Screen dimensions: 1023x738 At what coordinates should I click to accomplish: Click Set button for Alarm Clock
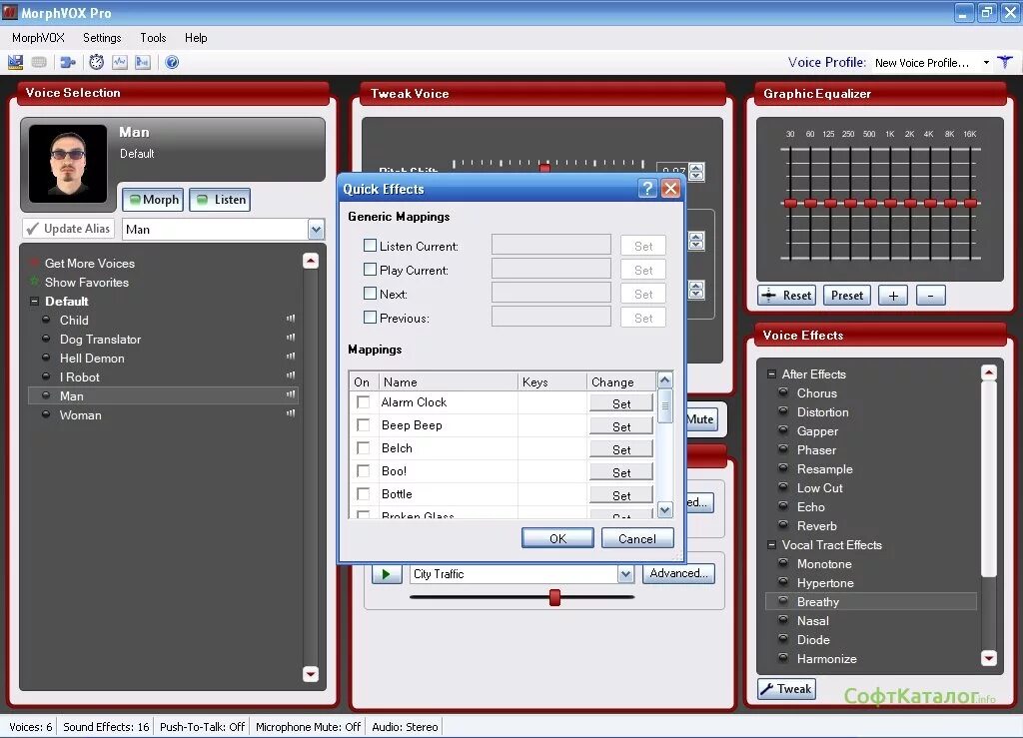click(621, 403)
